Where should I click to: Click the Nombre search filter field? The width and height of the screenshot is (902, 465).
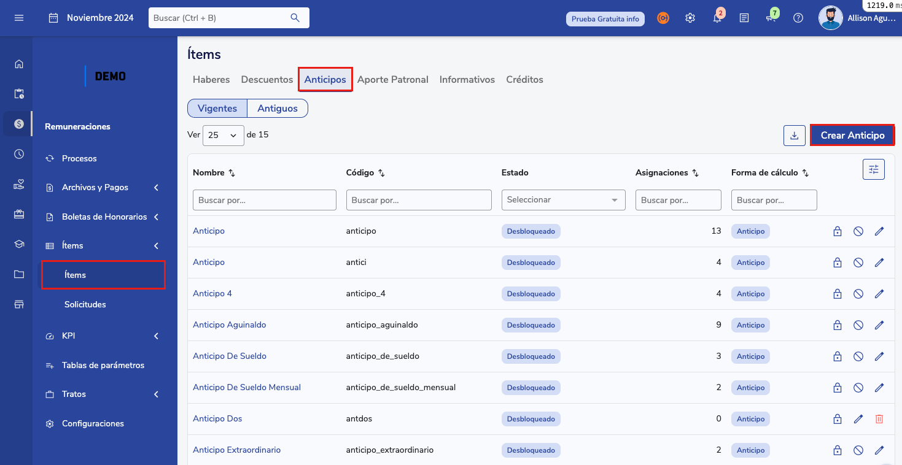264,200
